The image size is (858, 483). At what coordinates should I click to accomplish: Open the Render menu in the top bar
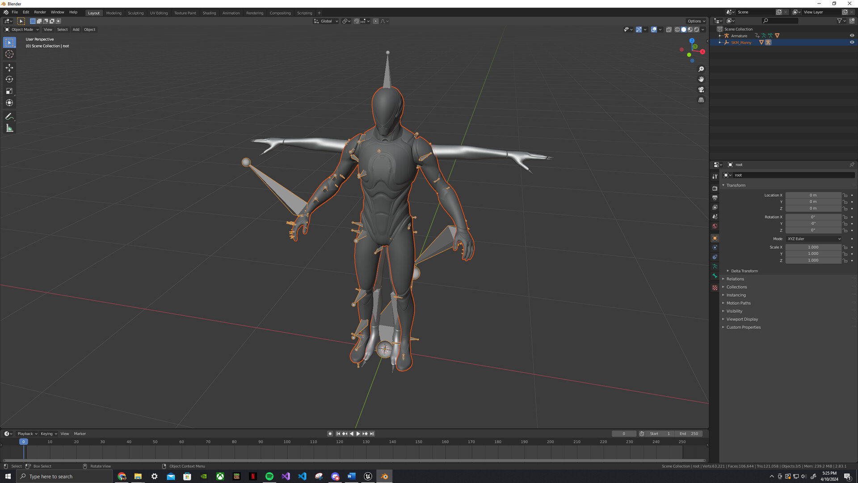click(40, 12)
